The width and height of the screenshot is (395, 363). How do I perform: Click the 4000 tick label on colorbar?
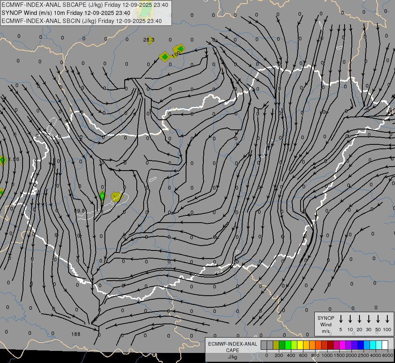(376, 355)
